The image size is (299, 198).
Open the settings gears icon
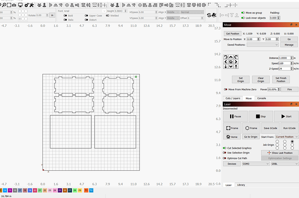[x=26, y=5]
